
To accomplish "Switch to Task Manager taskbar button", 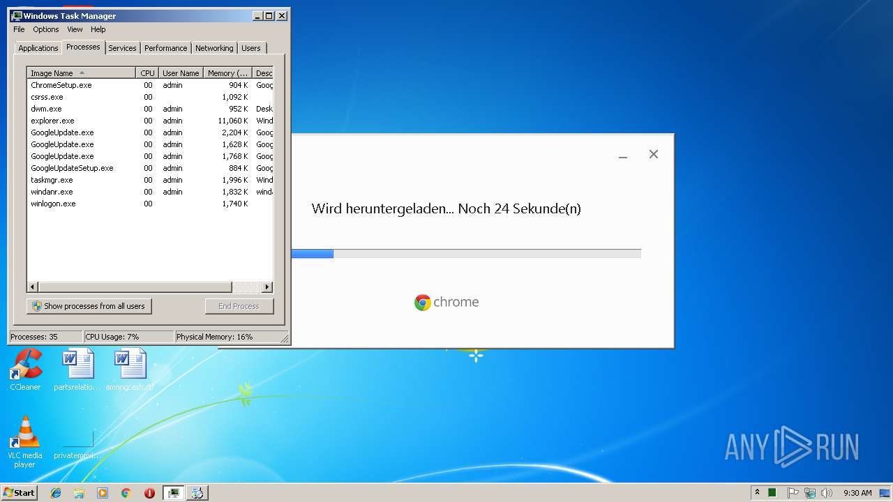I will tap(174, 493).
